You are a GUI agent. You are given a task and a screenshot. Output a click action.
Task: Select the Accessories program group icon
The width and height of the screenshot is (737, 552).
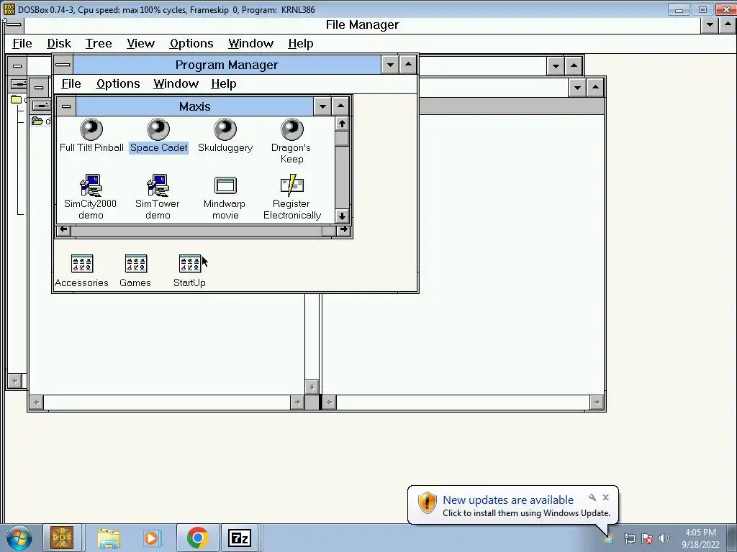[x=82, y=264]
